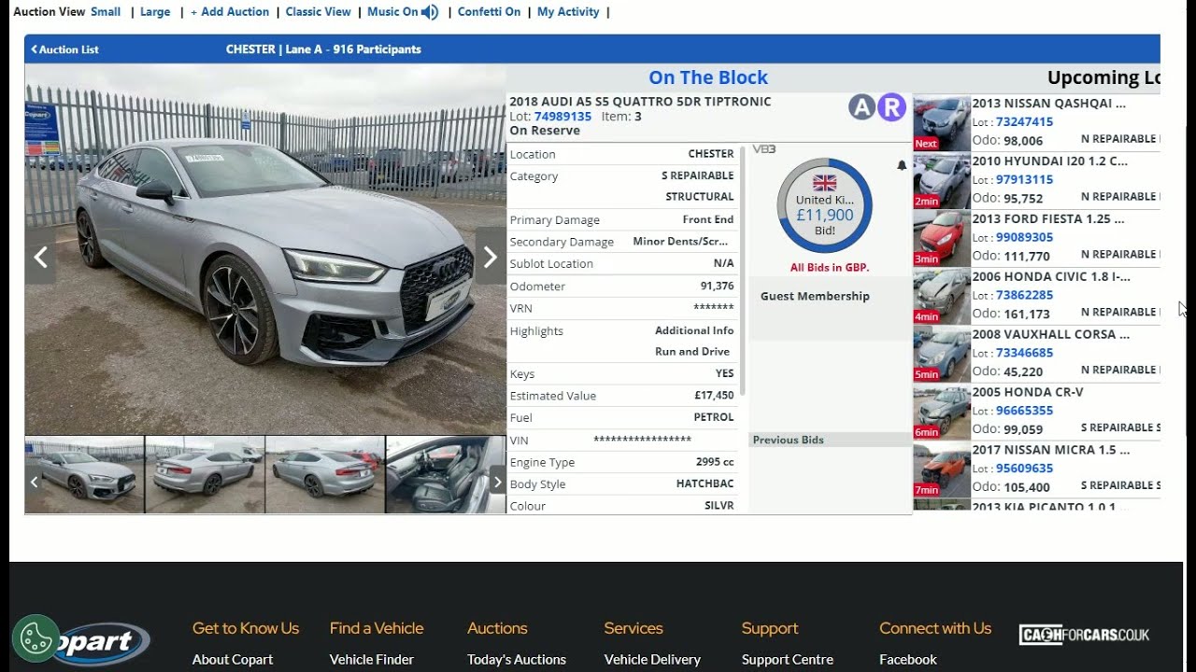The image size is (1196, 672).
Task: Click Hyundai i20 upcoming thumbnail
Action: [942, 181]
